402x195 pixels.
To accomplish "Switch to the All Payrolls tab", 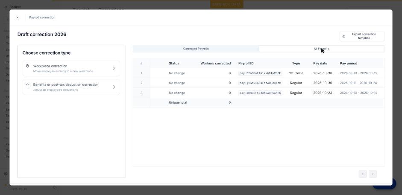I will [321, 49].
